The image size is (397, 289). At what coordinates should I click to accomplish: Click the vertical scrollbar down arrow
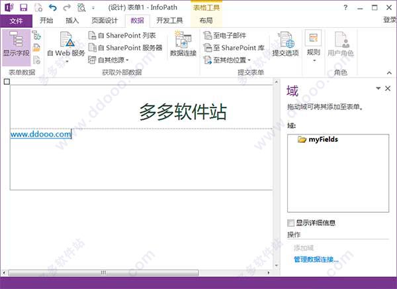click(x=276, y=265)
